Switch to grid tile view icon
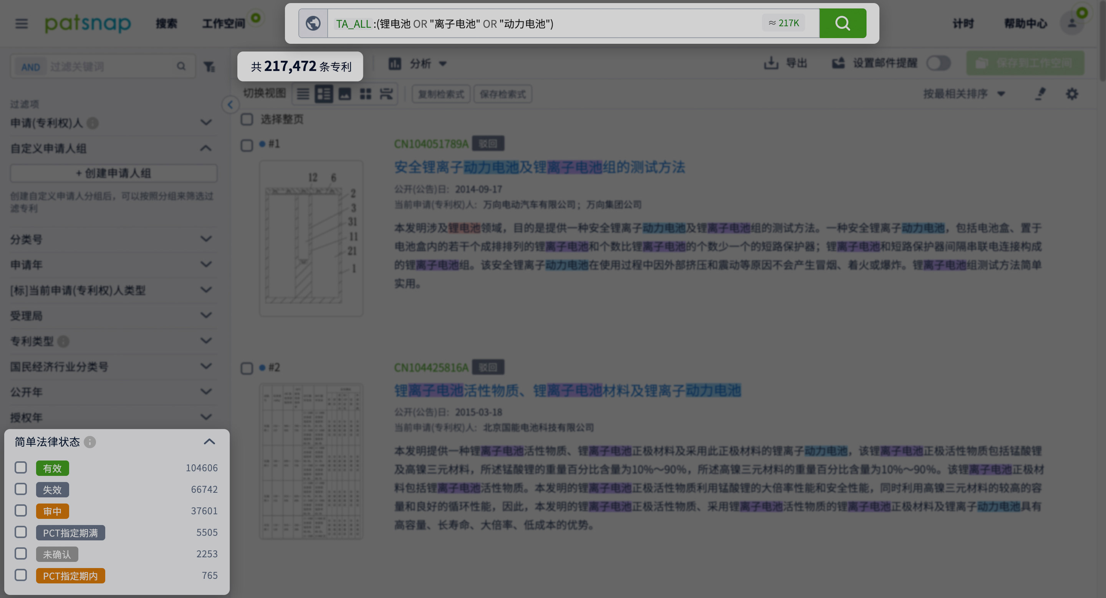Viewport: 1106px width, 598px height. click(365, 94)
